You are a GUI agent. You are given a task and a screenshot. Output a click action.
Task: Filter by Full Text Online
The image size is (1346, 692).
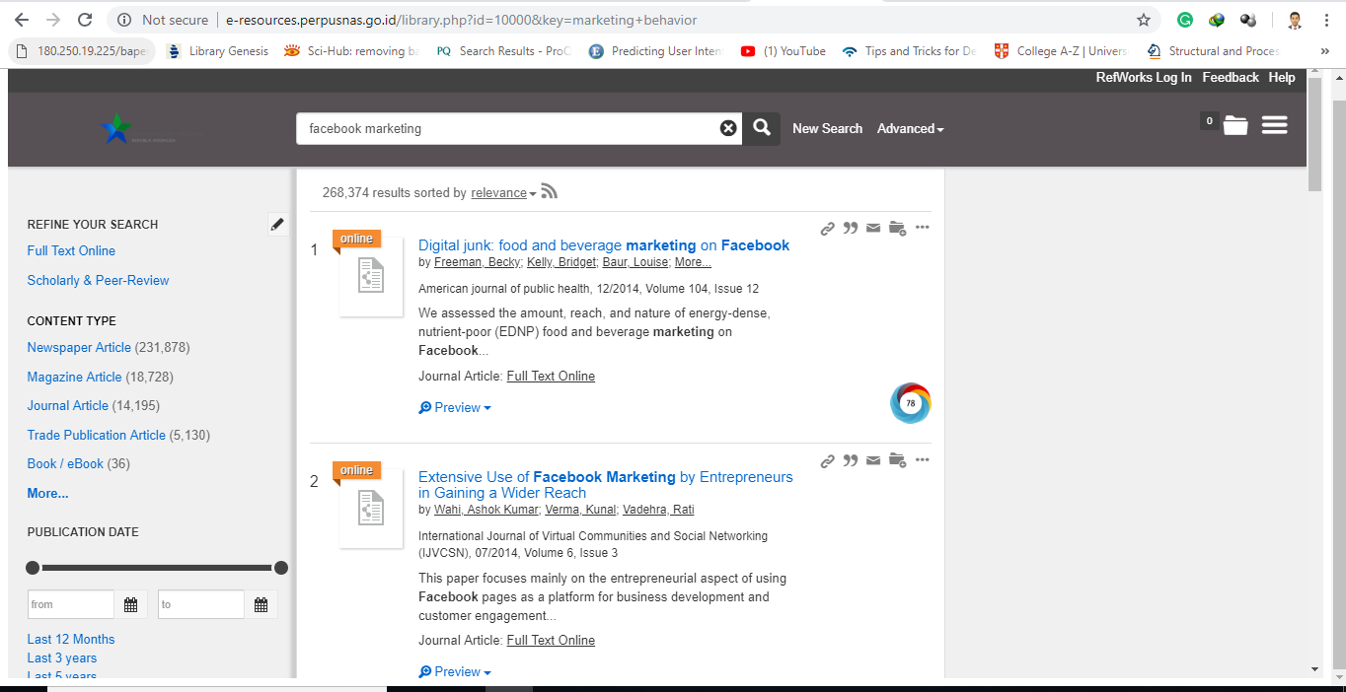71,250
